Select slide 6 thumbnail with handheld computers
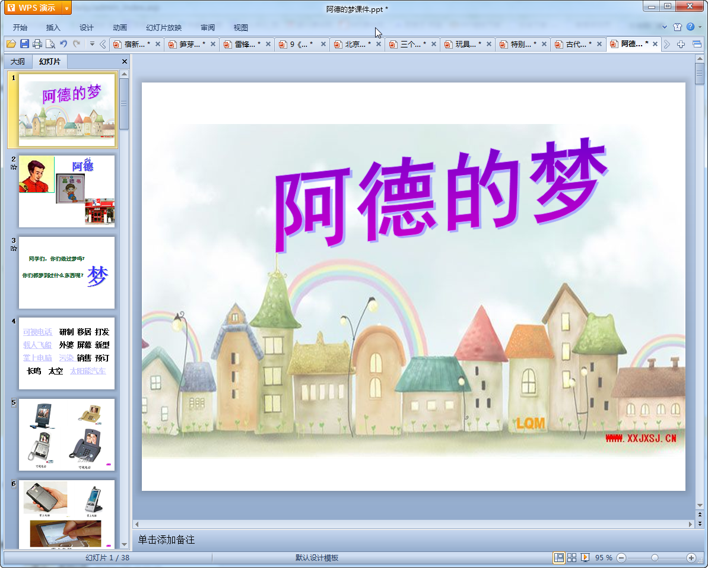The height and width of the screenshot is (568, 708). point(66,514)
